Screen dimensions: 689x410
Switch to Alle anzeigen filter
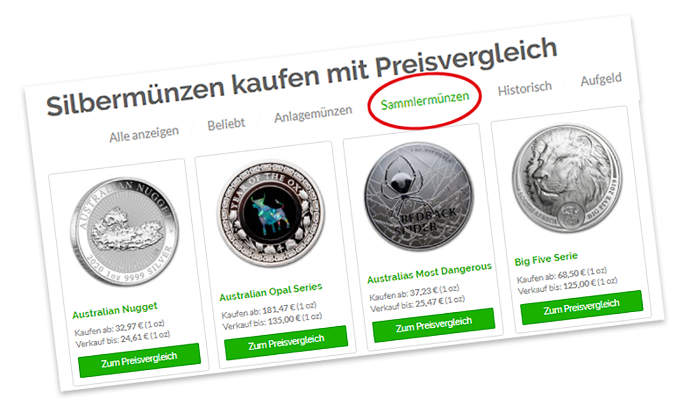[x=144, y=133]
